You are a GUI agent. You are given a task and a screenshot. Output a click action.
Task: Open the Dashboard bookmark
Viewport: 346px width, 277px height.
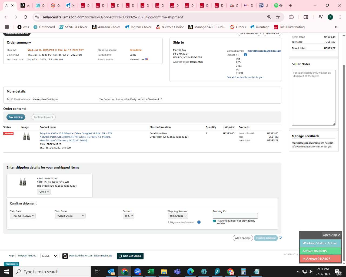[x=44, y=27]
